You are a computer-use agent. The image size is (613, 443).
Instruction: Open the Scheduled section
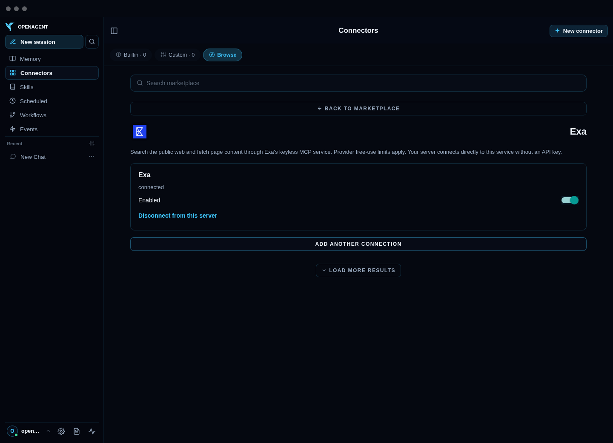(52, 101)
